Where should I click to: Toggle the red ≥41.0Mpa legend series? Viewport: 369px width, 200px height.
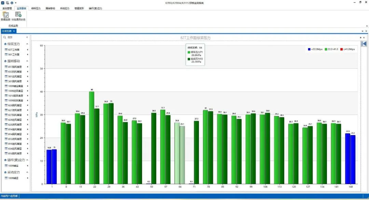(342, 49)
